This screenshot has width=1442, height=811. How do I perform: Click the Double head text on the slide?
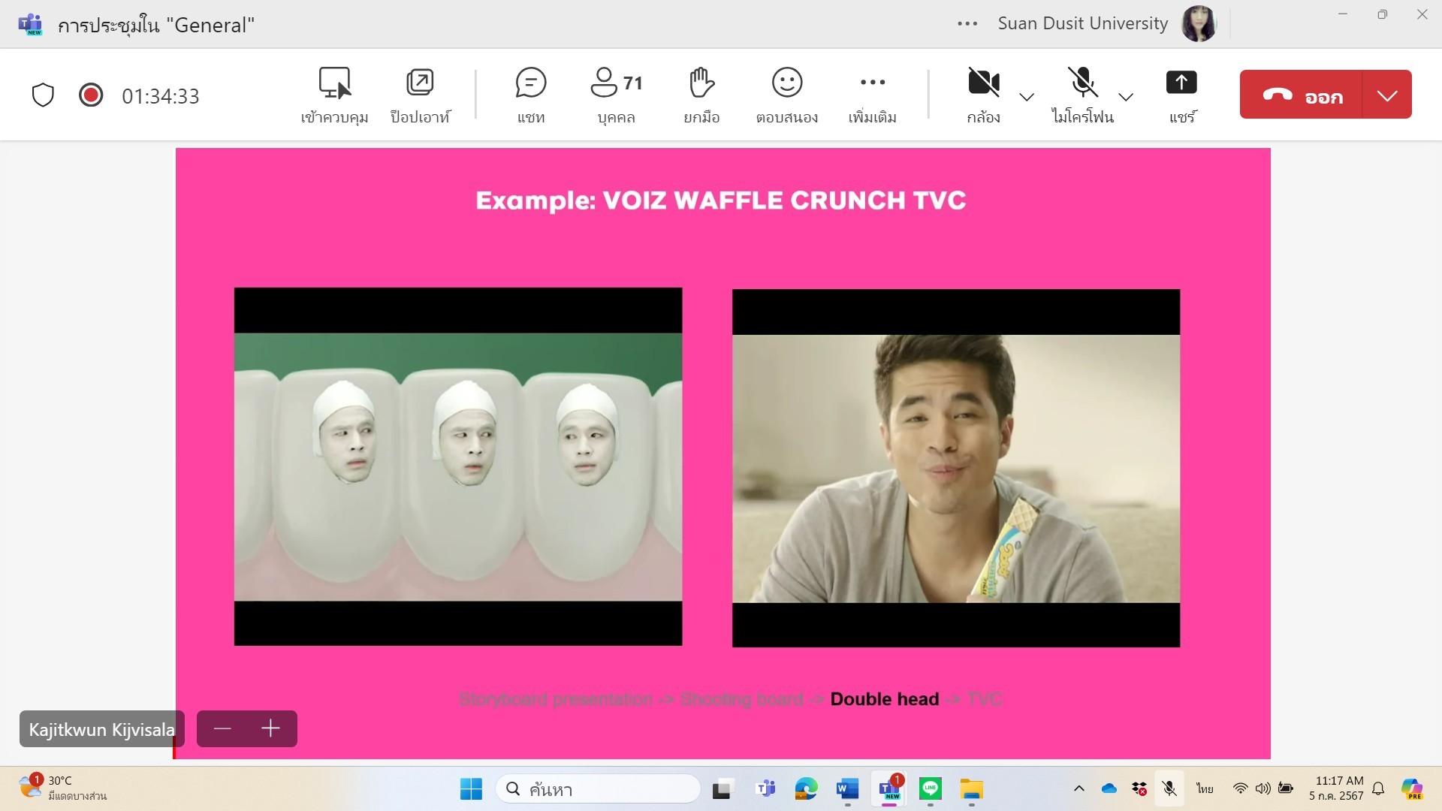[885, 699]
